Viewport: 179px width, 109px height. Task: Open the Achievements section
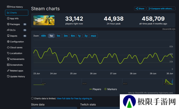(16, 59)
